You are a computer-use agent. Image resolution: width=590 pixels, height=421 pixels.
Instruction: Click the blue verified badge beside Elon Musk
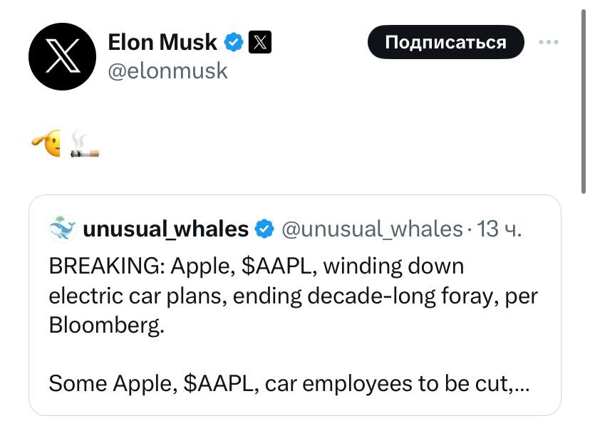(233, 43)
